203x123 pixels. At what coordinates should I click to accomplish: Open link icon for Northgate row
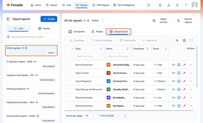pos(173,106)
